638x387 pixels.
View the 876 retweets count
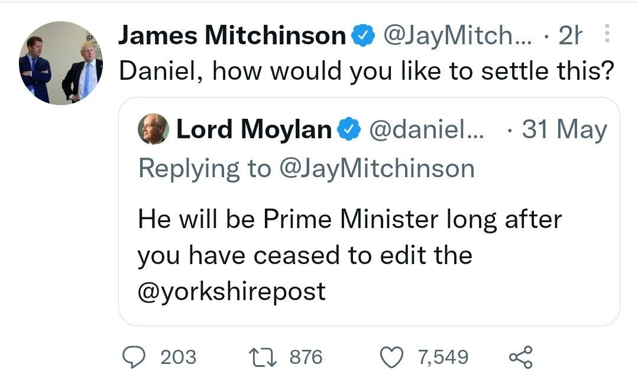coord(306,357)
